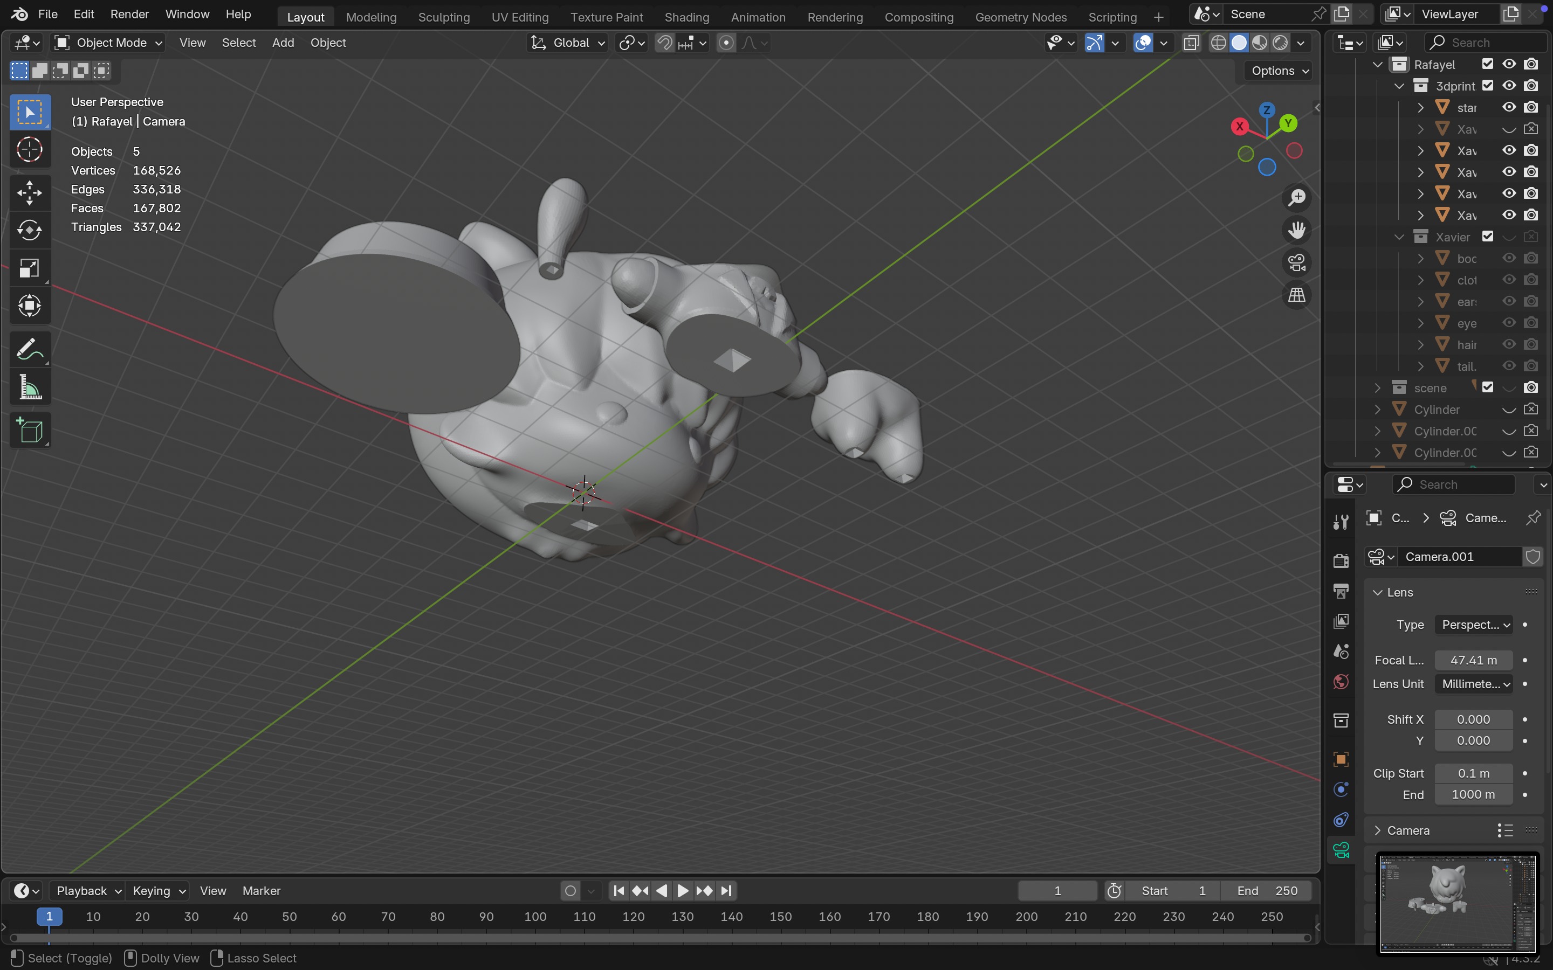Uncheck the Rafayel collection checkbox
The image size is (1553, 970).
pyautogui.click(x=1488, y=64)
